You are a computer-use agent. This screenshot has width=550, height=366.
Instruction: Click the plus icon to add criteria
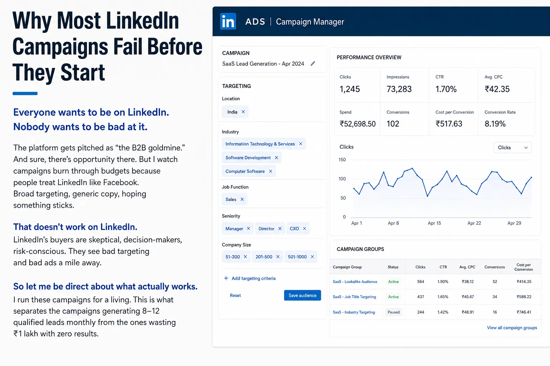coord(226,278)
